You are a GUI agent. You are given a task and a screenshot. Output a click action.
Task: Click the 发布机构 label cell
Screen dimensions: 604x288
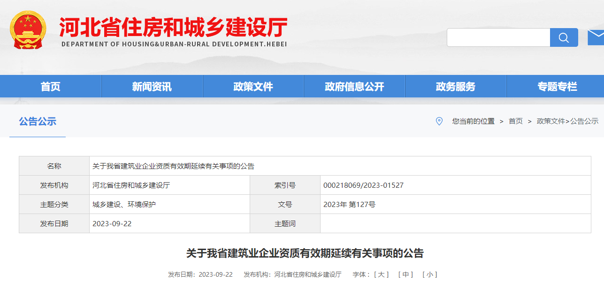(x=54, y=185)
